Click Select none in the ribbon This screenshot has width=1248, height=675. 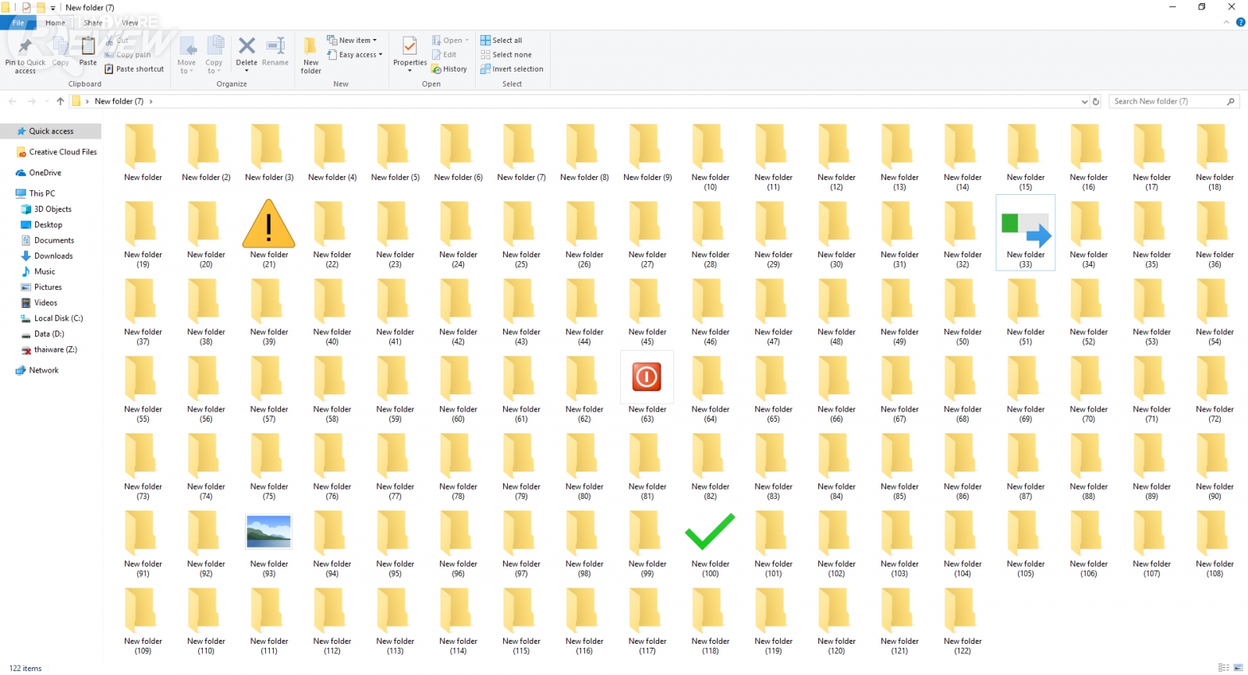click(506, 55)
